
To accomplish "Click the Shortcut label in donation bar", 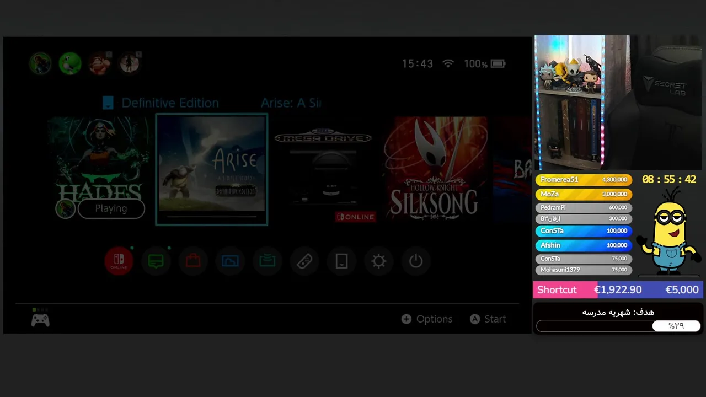I will tap(557, 289).
